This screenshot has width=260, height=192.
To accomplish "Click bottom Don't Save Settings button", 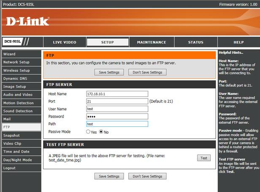I will 147,176.
